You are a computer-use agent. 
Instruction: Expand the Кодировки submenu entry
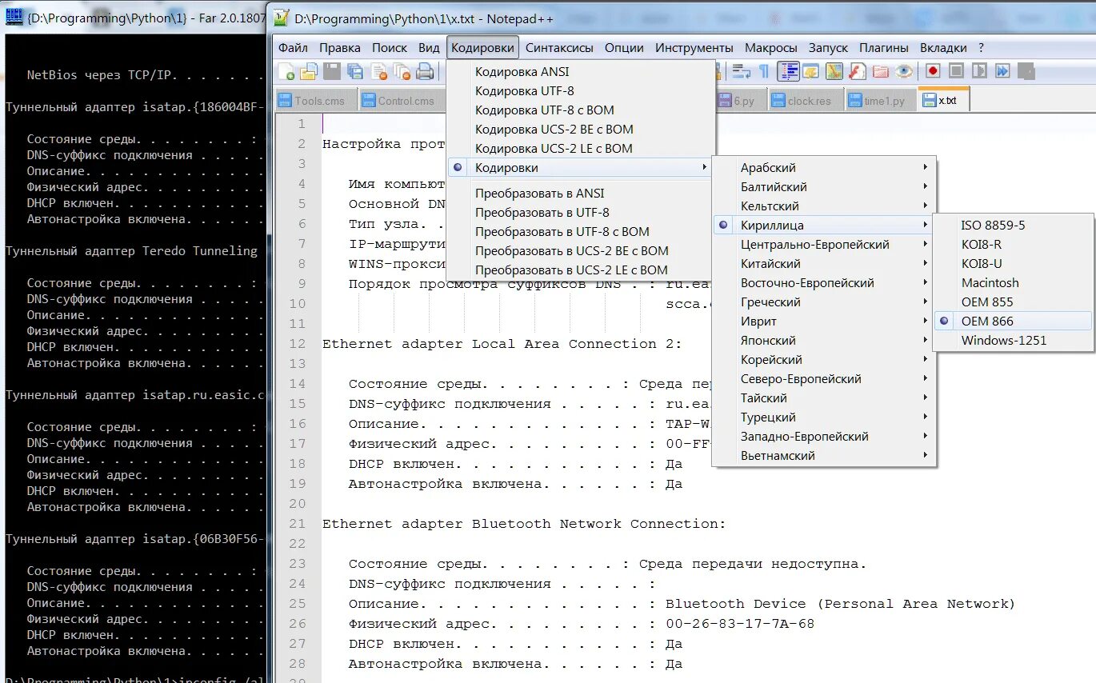pos(580,167)
